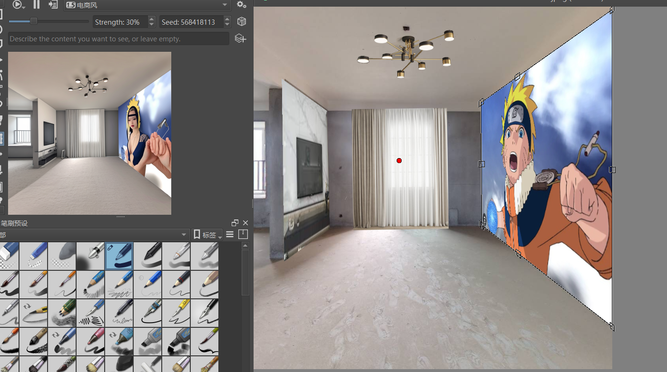Select the technical pen with blue band

147,313
